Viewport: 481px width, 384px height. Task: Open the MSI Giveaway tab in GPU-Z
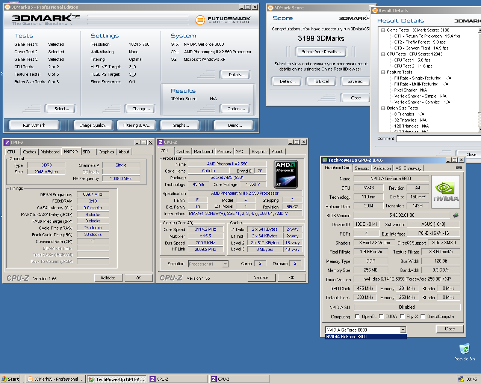click(x=408, y=168)
